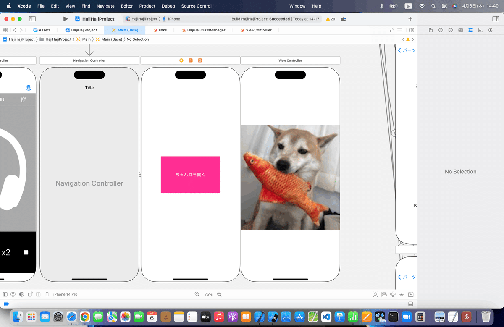Jump to next issue arrow
The width and height of the screenshot is (504, 327).
point(413,39)
